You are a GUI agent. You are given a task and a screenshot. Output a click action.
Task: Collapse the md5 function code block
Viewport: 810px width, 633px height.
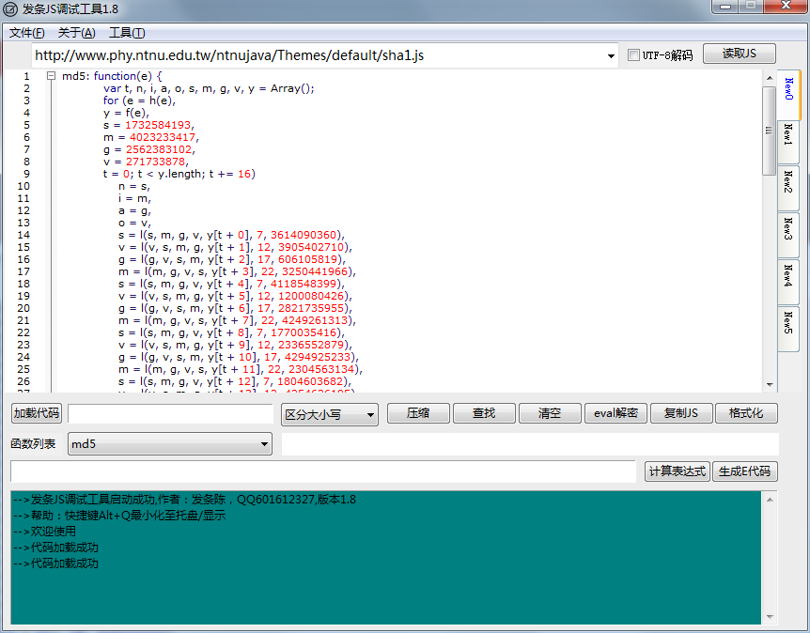pos(51,75)
